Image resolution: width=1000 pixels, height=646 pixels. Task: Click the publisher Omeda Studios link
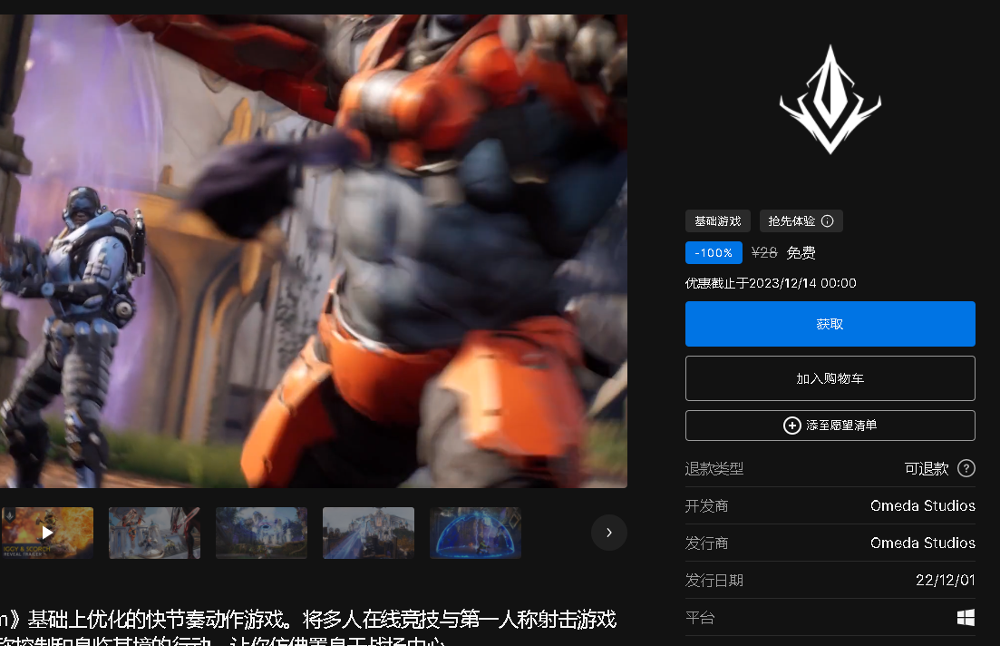pyautogui.click(x=922, y=543)
